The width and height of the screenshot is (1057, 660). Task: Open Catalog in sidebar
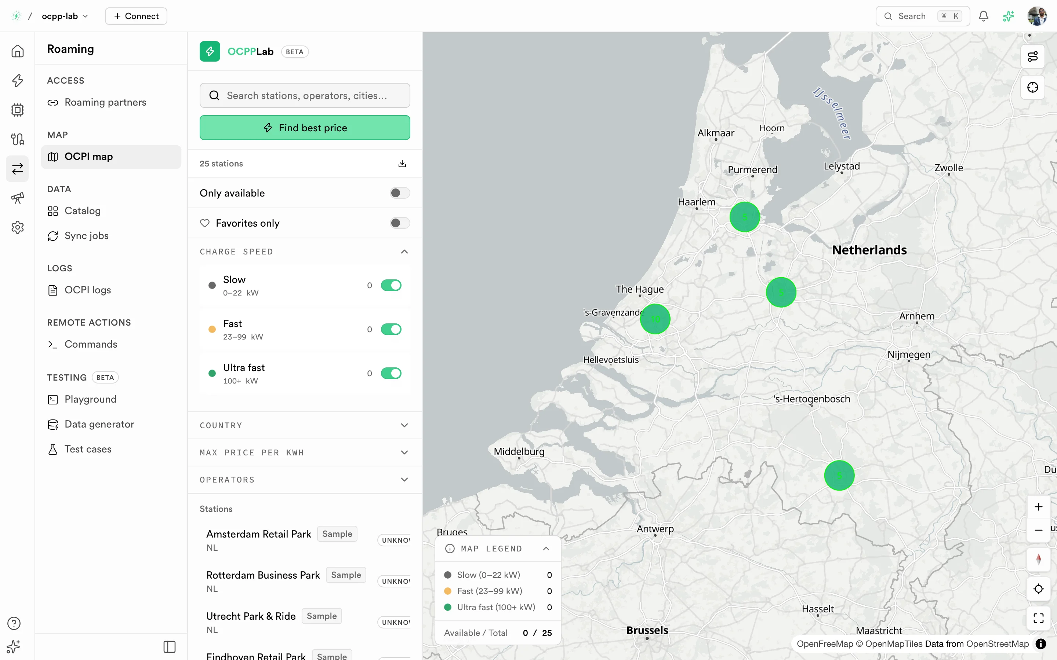[111, 211]
